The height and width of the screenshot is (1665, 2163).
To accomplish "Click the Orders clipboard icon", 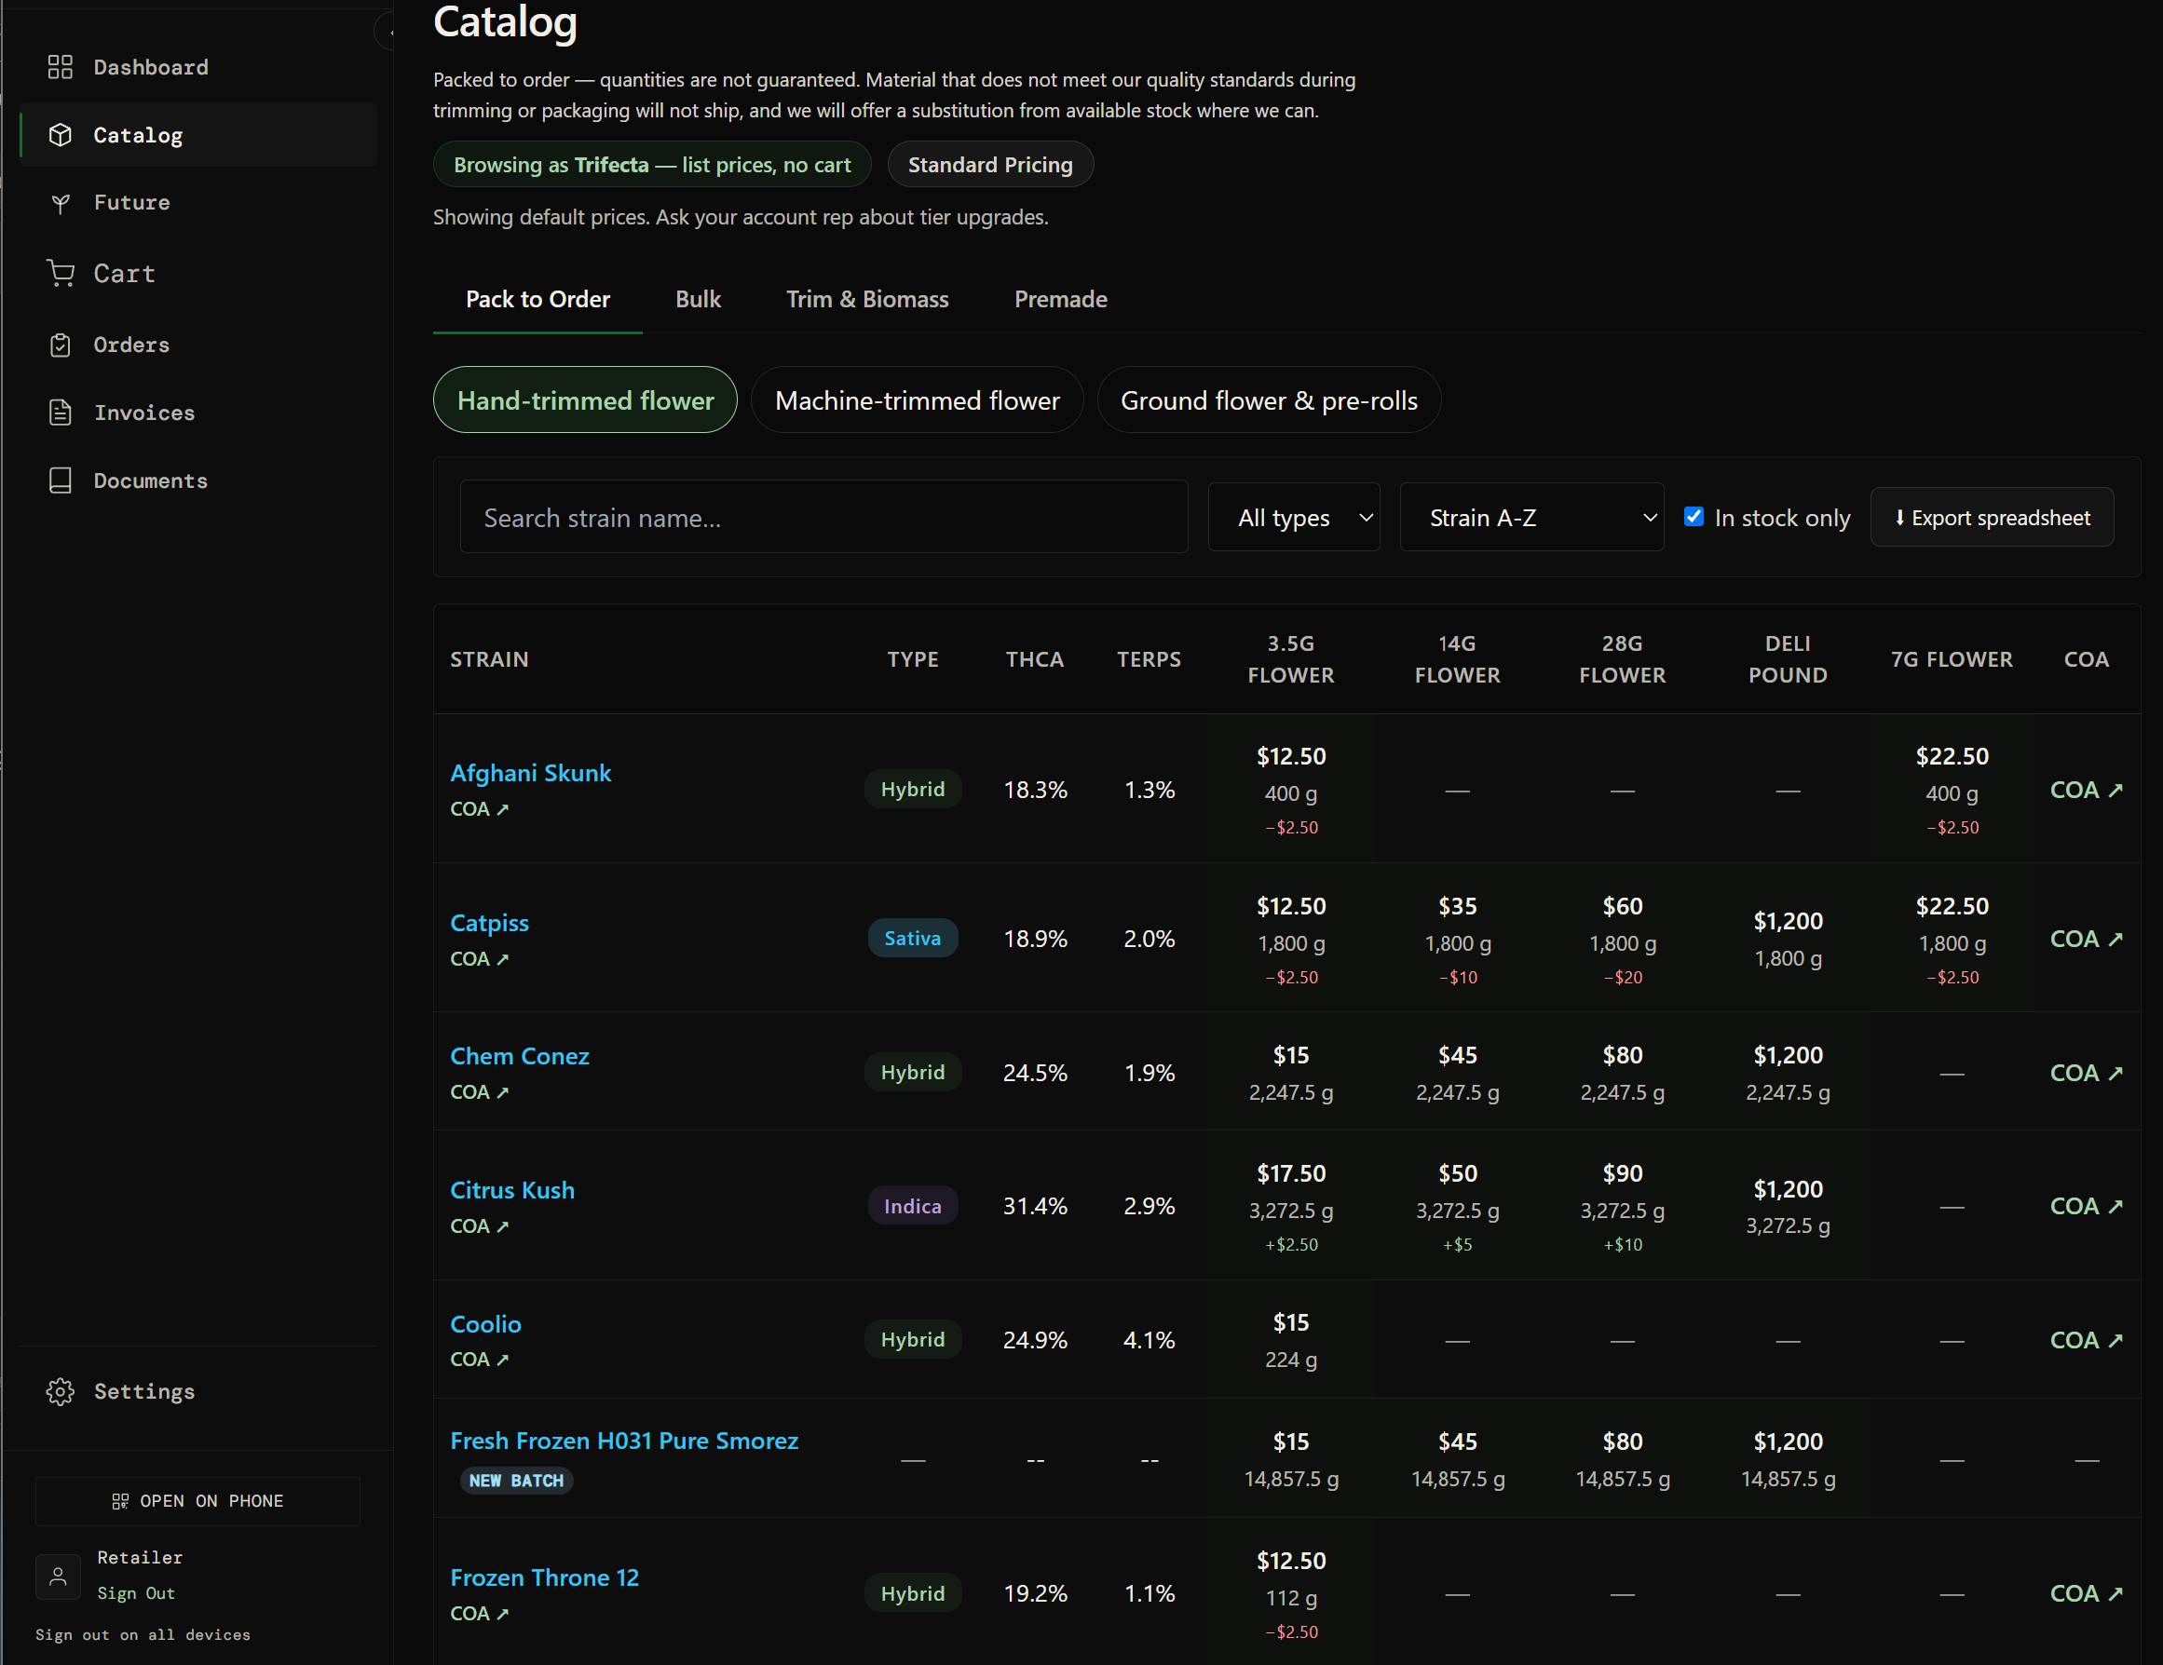I will (61, 345).
